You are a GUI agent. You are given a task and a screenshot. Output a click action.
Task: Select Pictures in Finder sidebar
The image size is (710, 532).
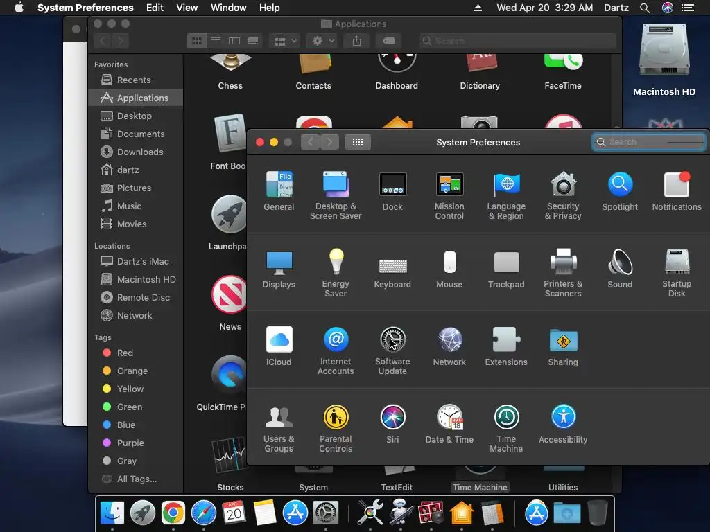(x=136, y=188)
